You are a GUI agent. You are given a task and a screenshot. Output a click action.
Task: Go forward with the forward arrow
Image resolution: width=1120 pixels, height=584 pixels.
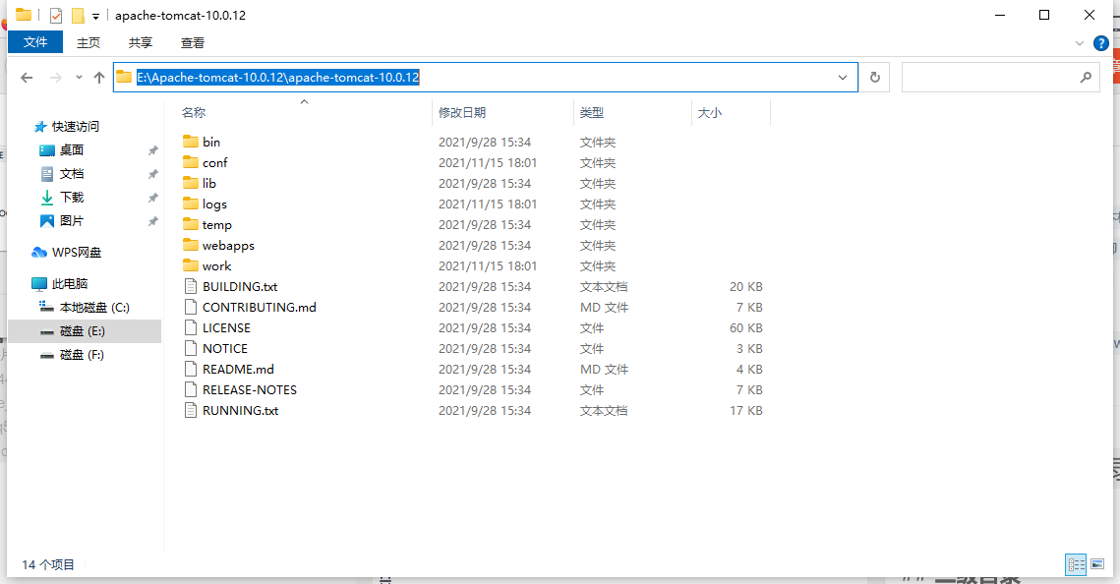pyautogui.click(x=55, y=77)
